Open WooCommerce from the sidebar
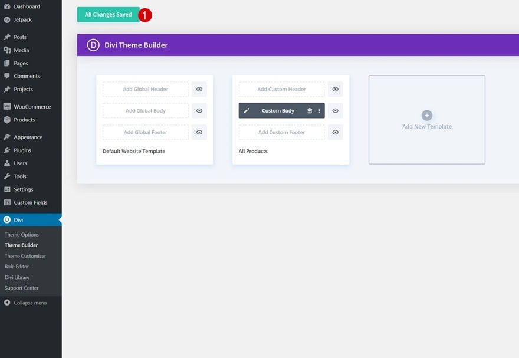Viewport: 519px width, 358px height. click(31, 107)
